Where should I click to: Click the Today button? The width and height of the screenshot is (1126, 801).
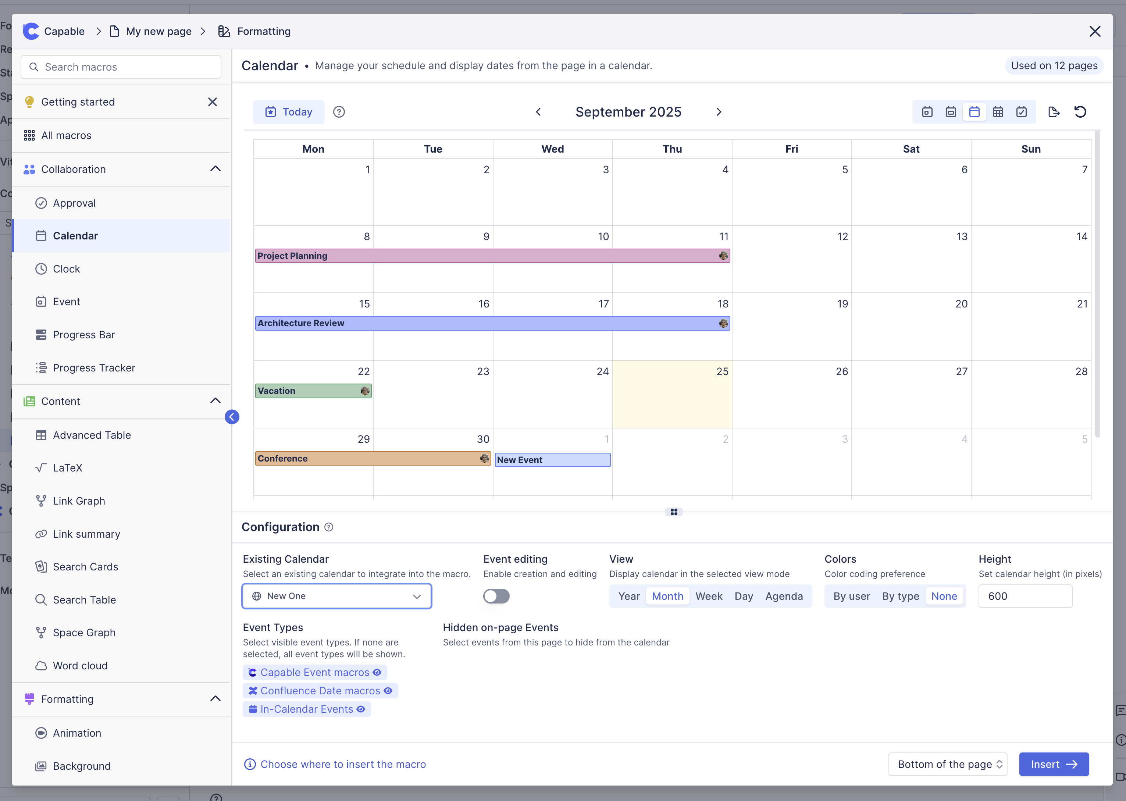coord(289,112)
